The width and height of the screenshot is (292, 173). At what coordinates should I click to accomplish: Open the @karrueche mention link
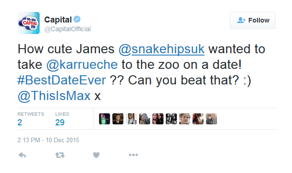coord(82,65)
